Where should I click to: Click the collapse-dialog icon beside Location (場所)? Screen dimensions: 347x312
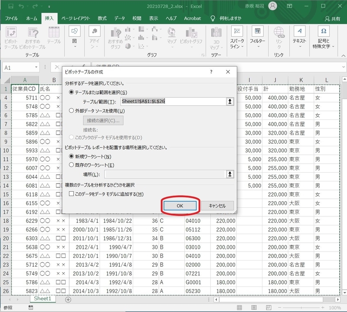pos(230,174)
